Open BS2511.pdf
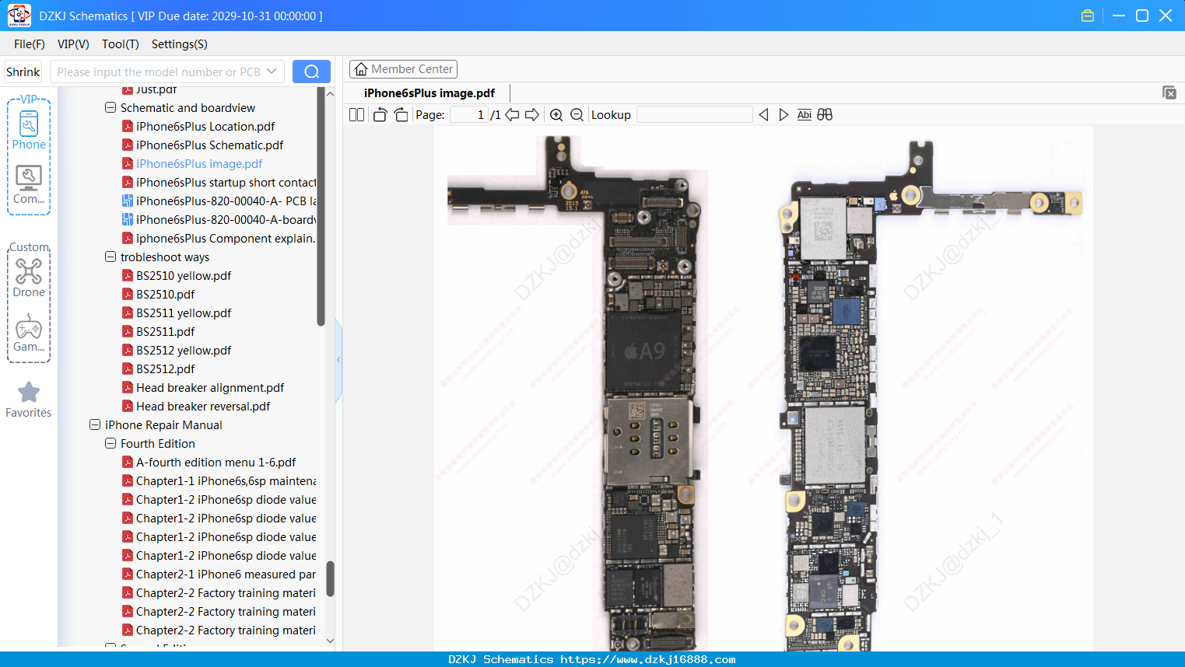This screenshot has height=667, width=1185. pos(159,332)
